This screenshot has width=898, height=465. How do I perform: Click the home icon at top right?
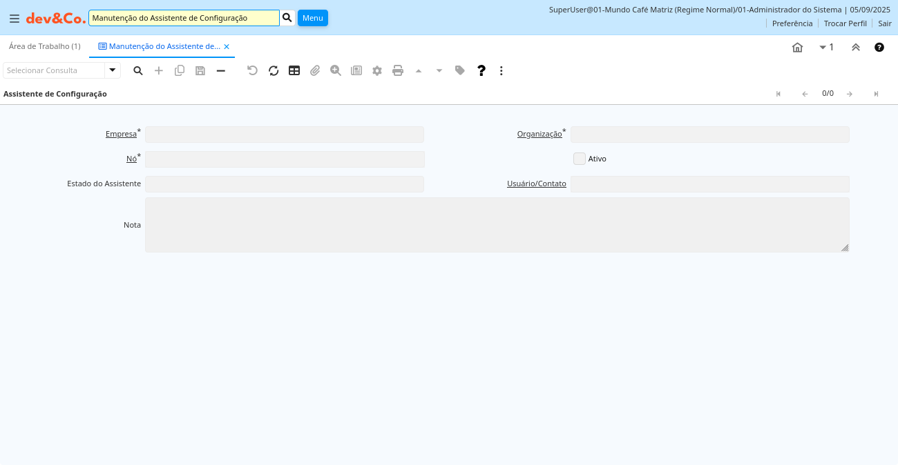pyautogui.click(x=797, y=47)
